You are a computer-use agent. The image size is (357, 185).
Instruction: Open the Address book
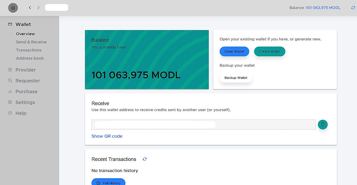pos(30,58)
